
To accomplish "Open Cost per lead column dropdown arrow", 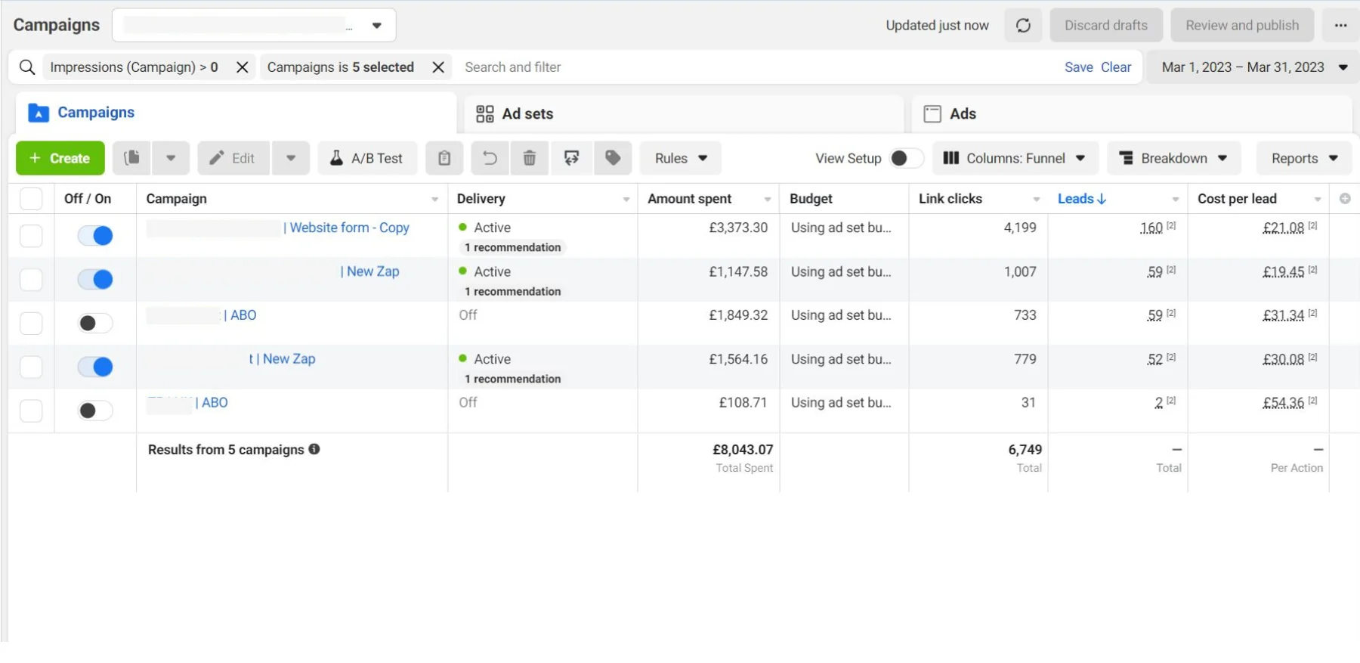I will click(x=1317, y=200).
